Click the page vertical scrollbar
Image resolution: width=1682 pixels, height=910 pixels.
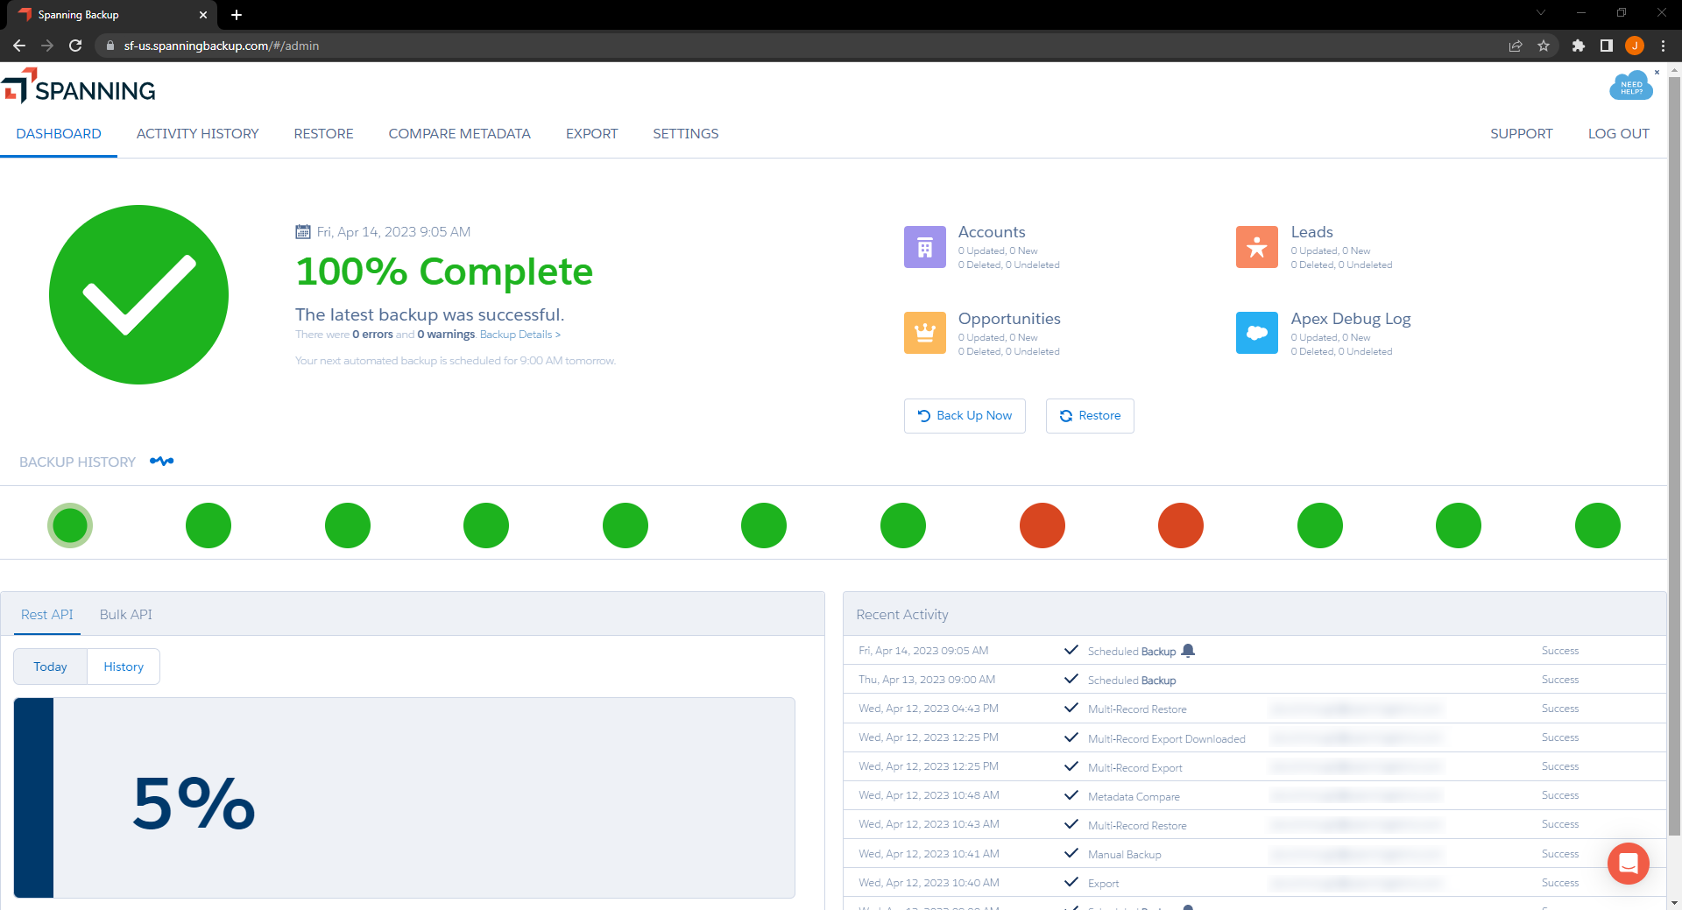coord(1674,455)
